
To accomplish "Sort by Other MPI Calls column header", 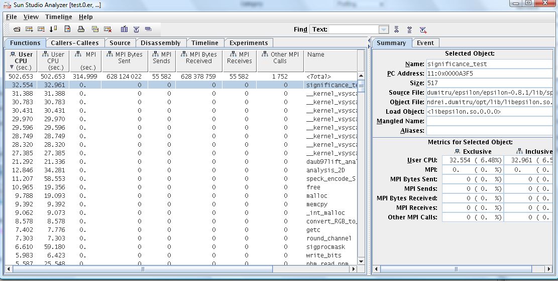I will (x=280, y=61).
